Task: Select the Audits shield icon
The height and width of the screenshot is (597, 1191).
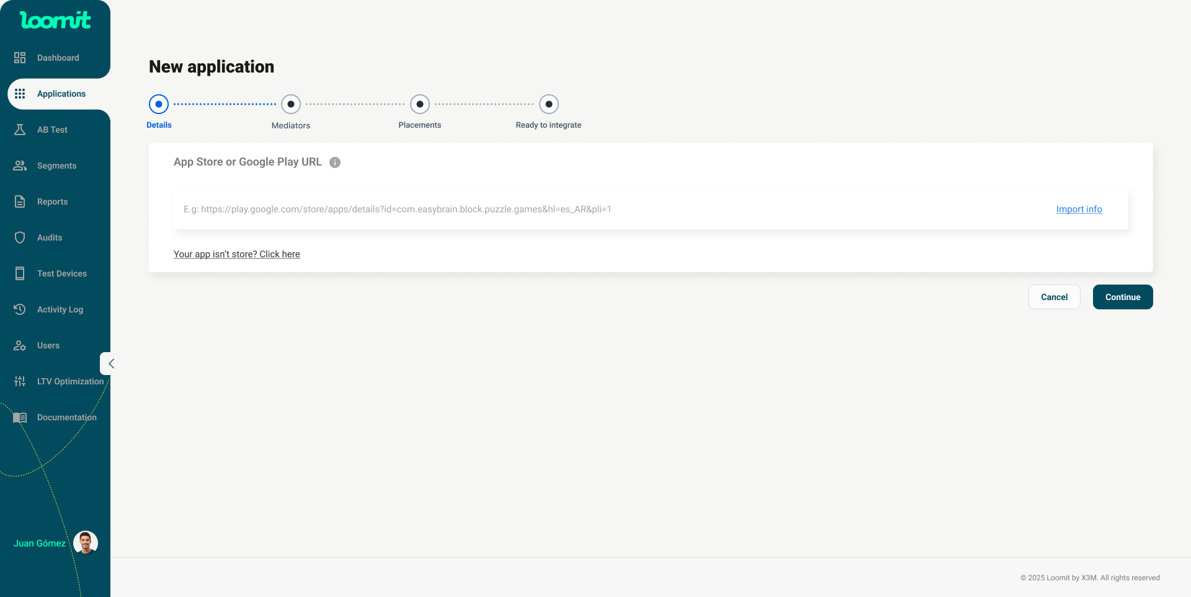Action: pos(20,237)
